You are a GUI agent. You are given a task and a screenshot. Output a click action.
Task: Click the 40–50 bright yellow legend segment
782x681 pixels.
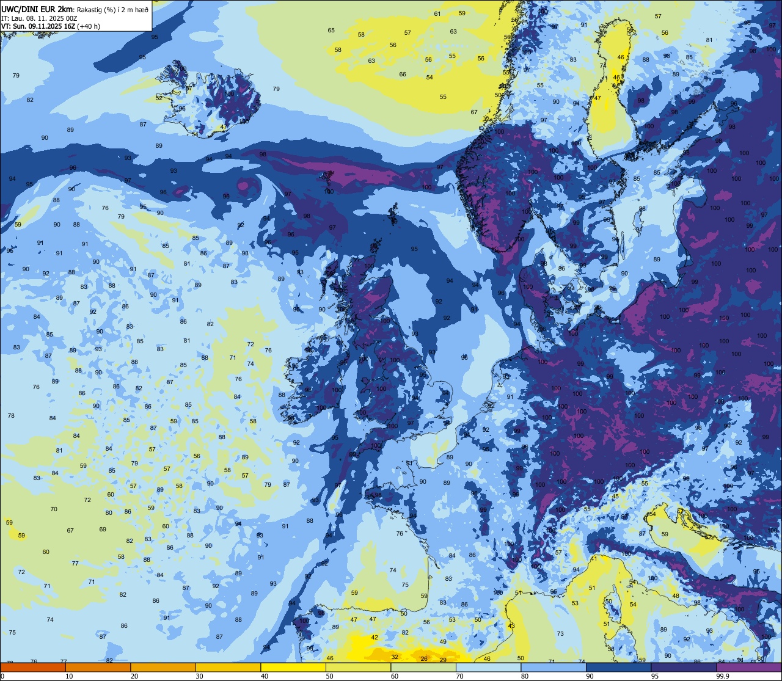pos(293,667)
